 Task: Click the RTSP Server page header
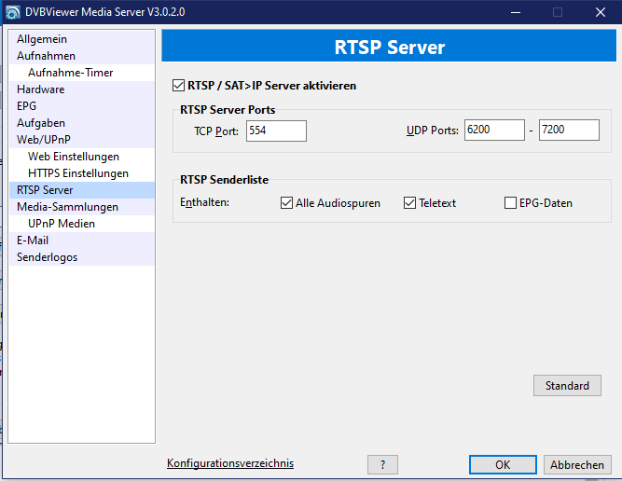point(389,47)
